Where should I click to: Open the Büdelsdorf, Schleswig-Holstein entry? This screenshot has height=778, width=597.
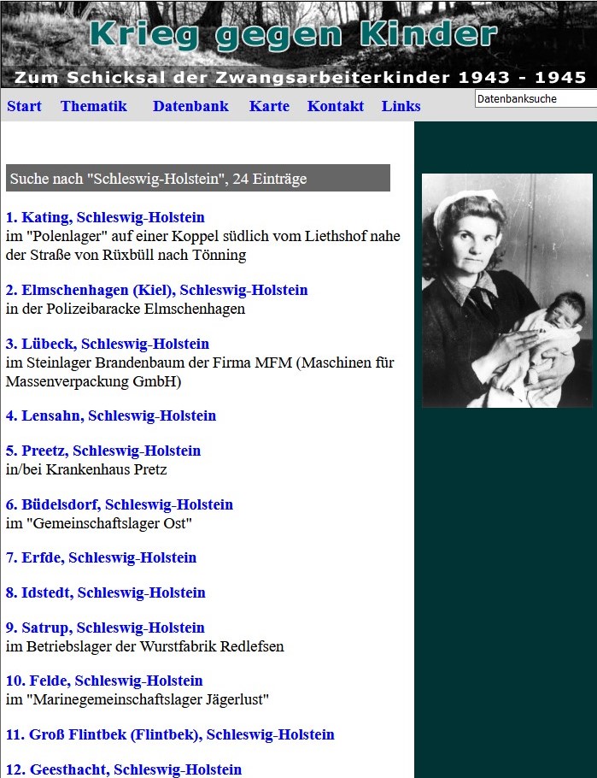(120, 504)
